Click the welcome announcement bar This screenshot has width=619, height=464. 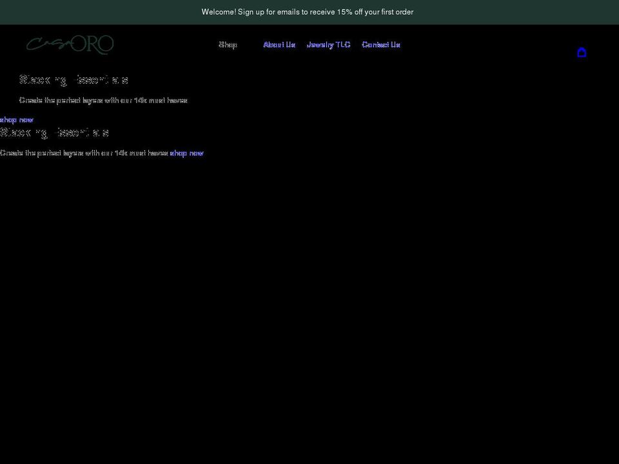coord(308,12)
